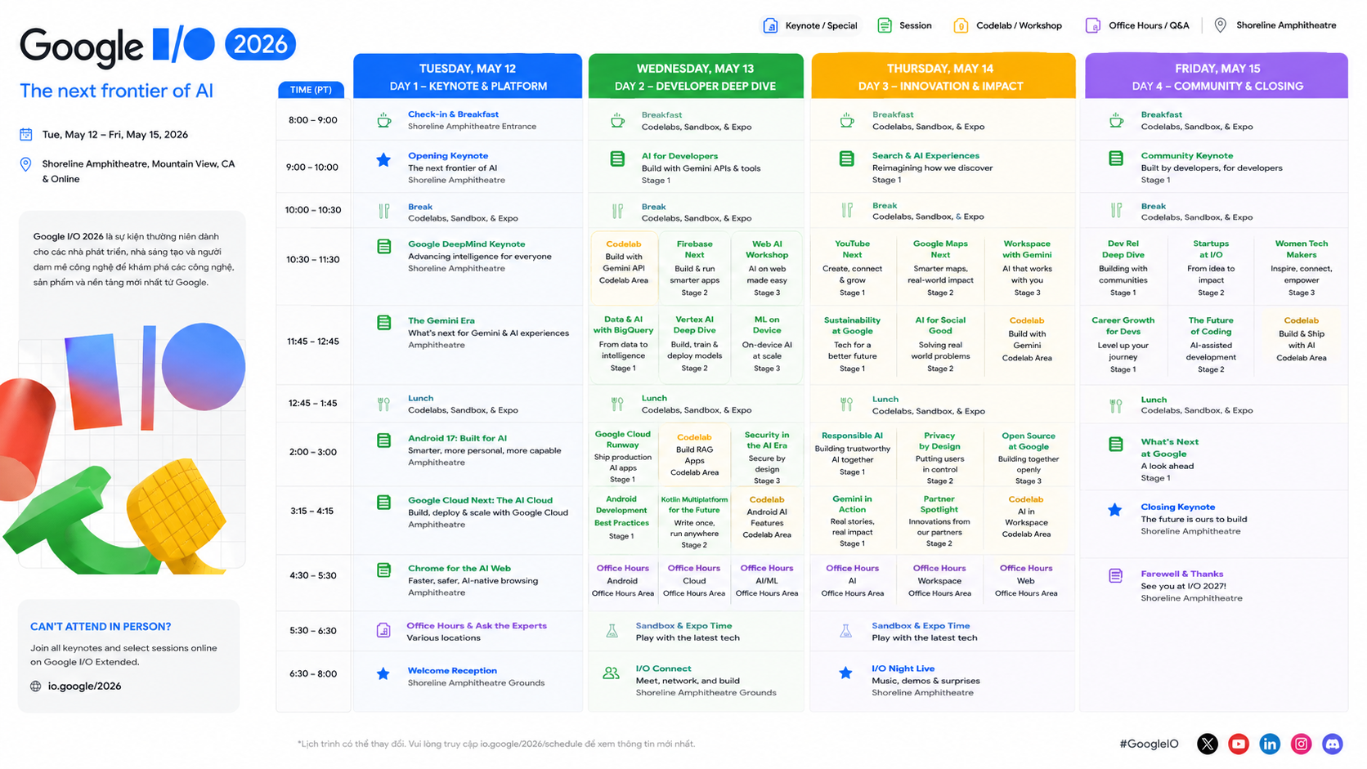Viewport: 1367px width, 769px height.
Task: Open the YouTube social icon
Action: (x=1238, y=744)
